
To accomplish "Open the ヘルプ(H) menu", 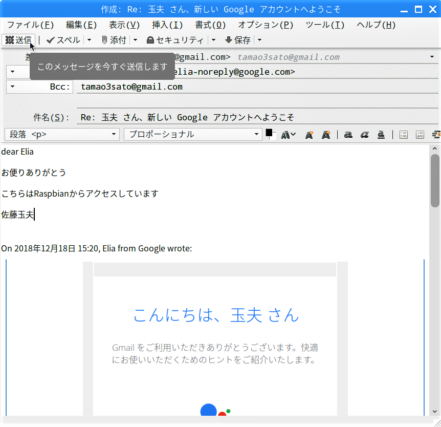I will [x=376, y=25].
